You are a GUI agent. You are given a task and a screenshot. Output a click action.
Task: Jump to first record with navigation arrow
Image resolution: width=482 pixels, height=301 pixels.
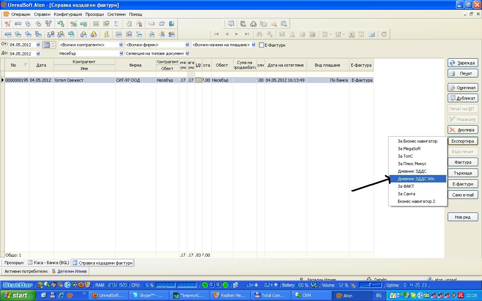217,34
